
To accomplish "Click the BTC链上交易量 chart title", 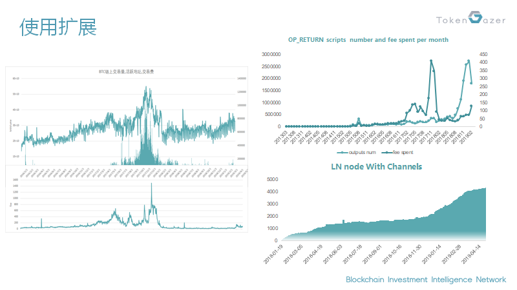I will tap(126, 72).
